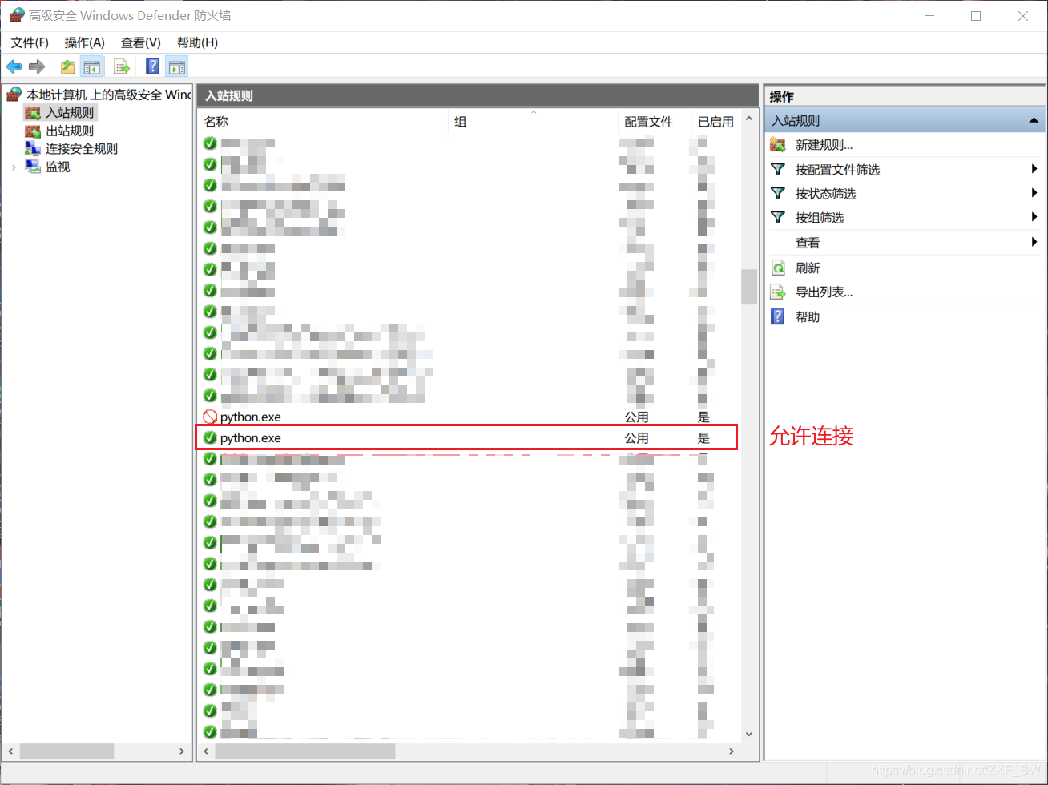Click 是 enabled cell of blocked python.exe
Image resolution: width=1048 pixels, height=785 pixels.
click(x=703, y=417)
